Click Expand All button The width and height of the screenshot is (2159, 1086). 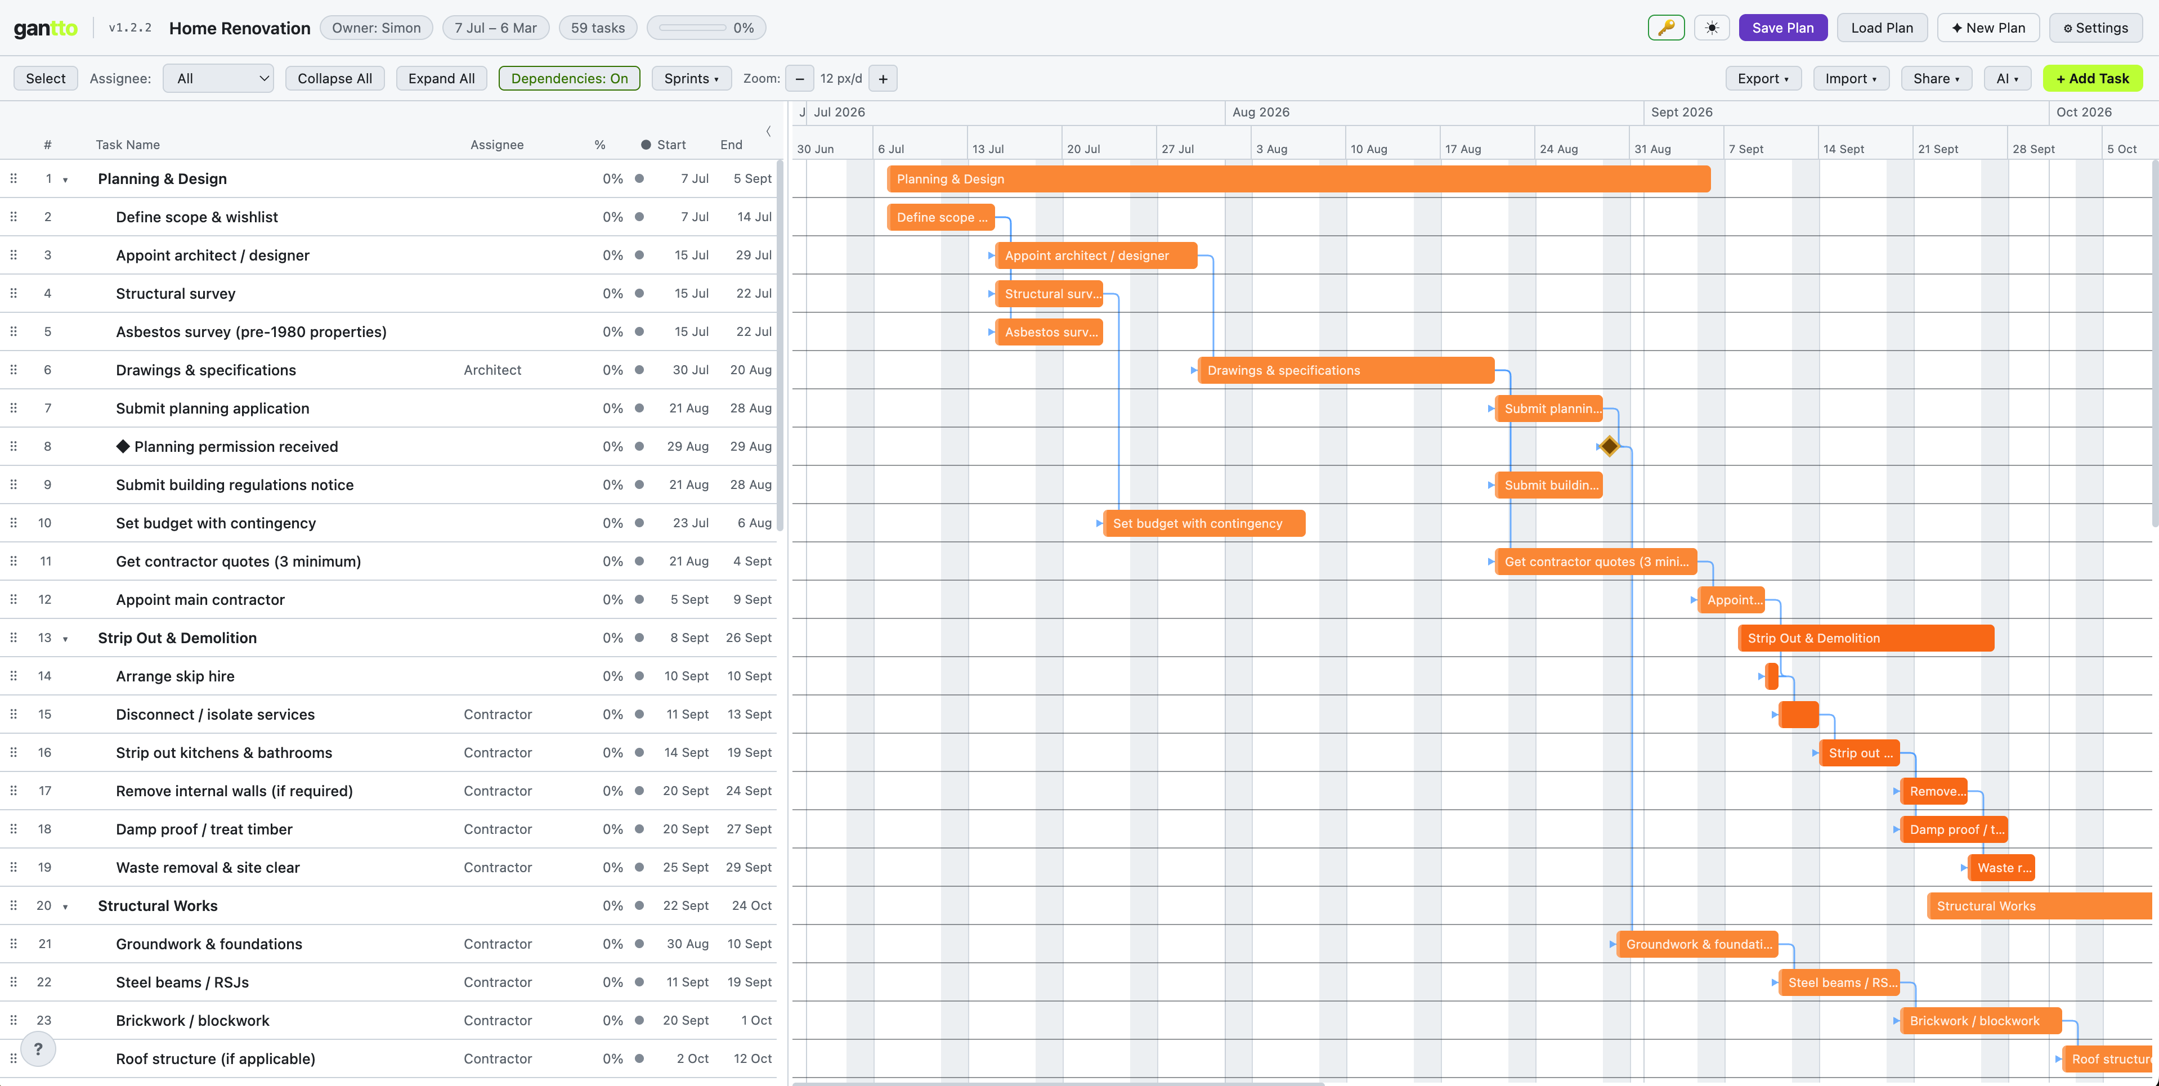pyautogui.click(x=441, y=79)
